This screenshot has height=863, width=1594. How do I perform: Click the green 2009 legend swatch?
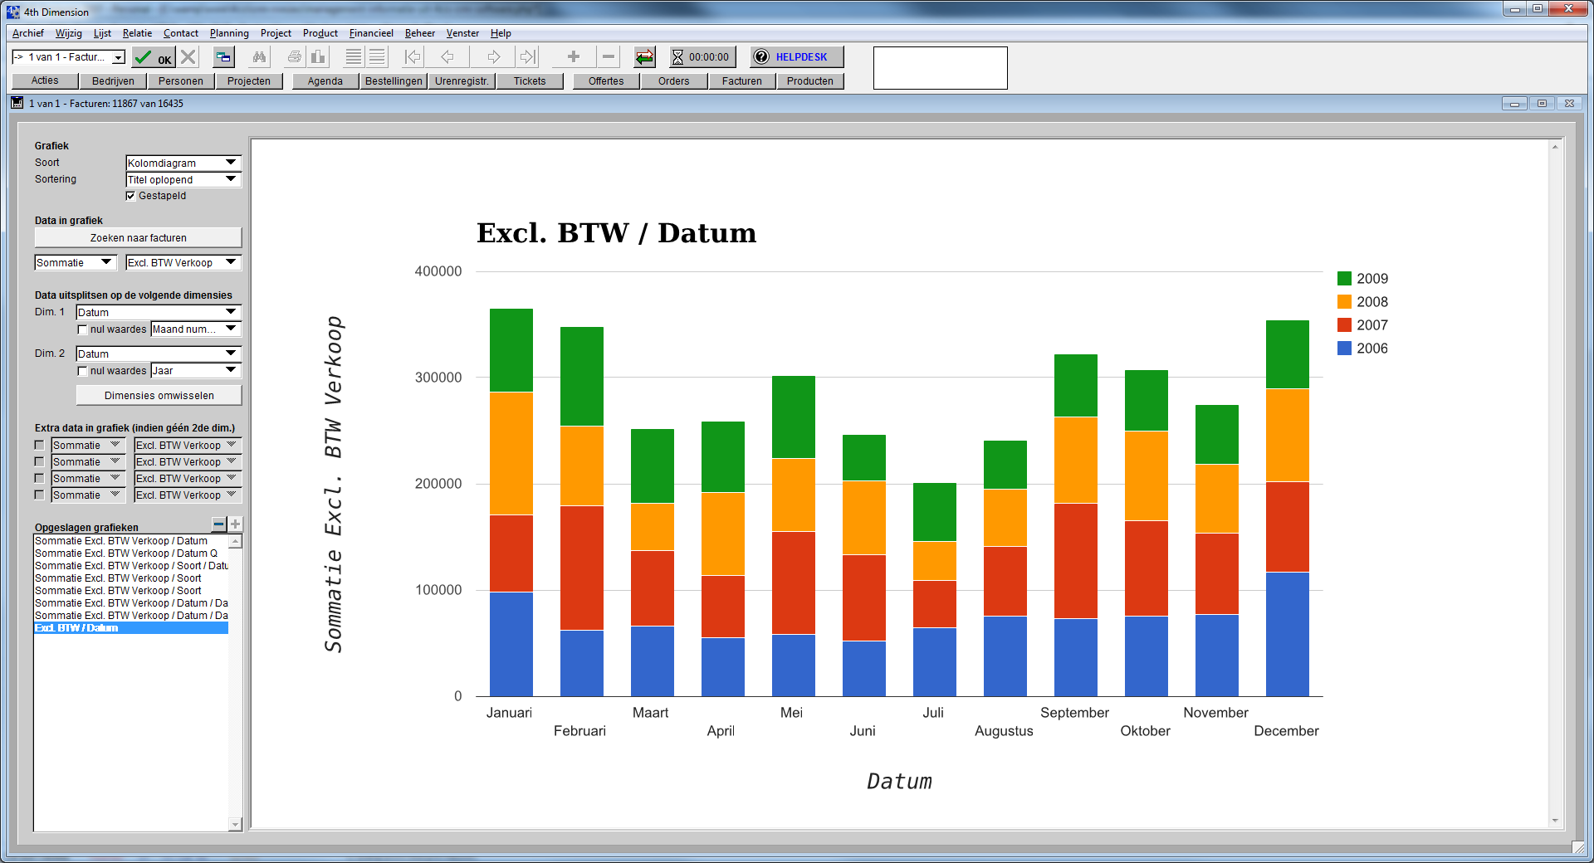[x=1344, y=279]
